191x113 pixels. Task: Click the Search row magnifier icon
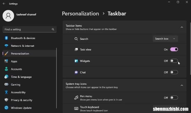pyautogui.click(x=76, y=39)
